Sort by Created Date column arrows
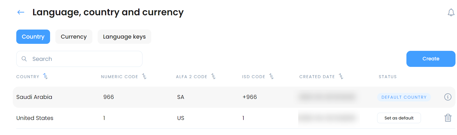The width and height of the screenshot is (457, 135). (x=341, y=76)
